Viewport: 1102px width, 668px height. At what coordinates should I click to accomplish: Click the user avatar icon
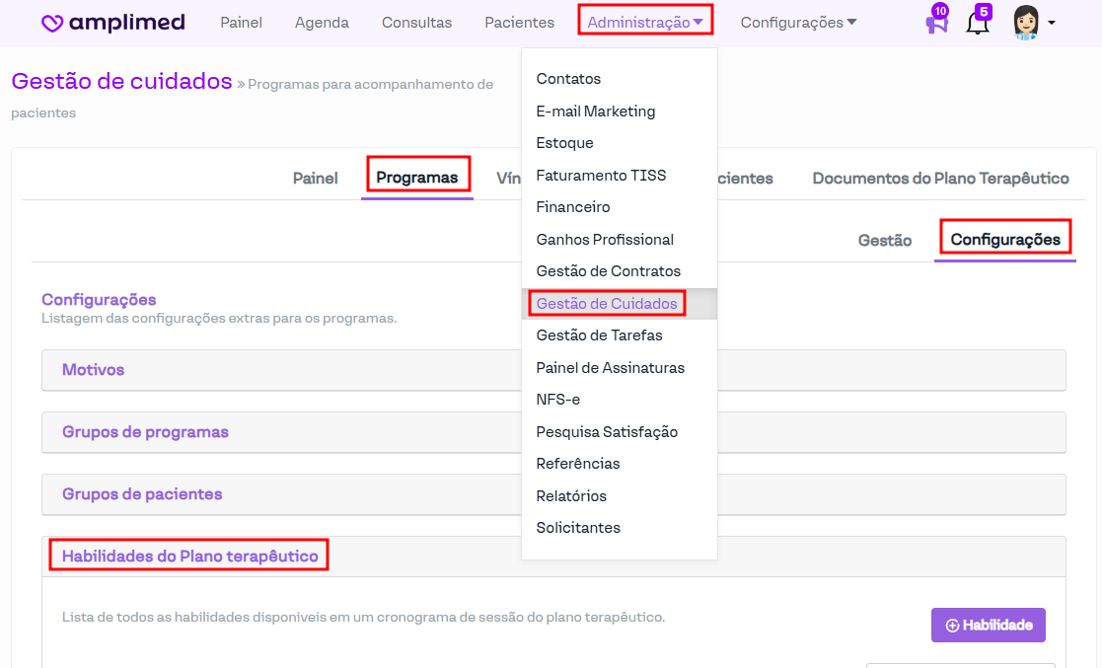[1026, 23]
